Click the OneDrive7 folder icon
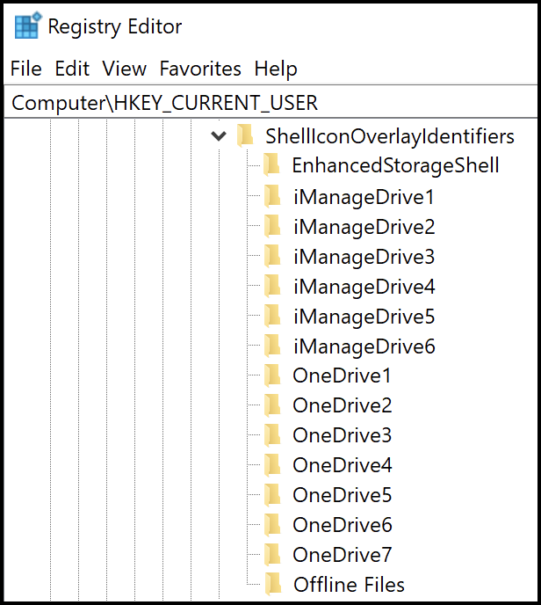This screenshot has width=541, height=605. tap(273, 555)
